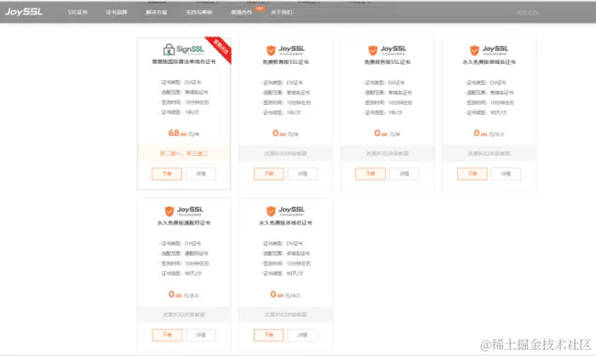Open 详情 for 永久免费版多域名证书
Image resolution: width=596 pixels, height=356 pixels.
[x=302, y=335]
